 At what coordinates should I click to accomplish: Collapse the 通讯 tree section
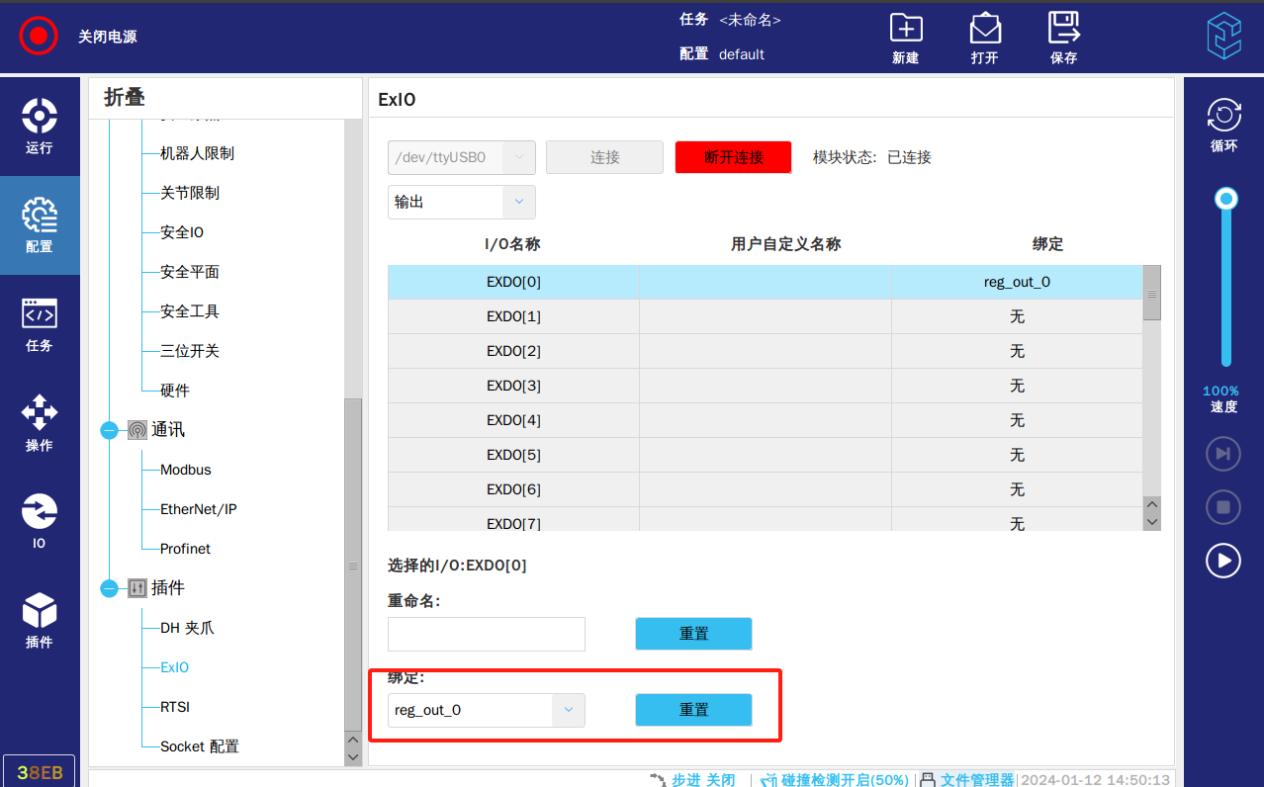109,430
